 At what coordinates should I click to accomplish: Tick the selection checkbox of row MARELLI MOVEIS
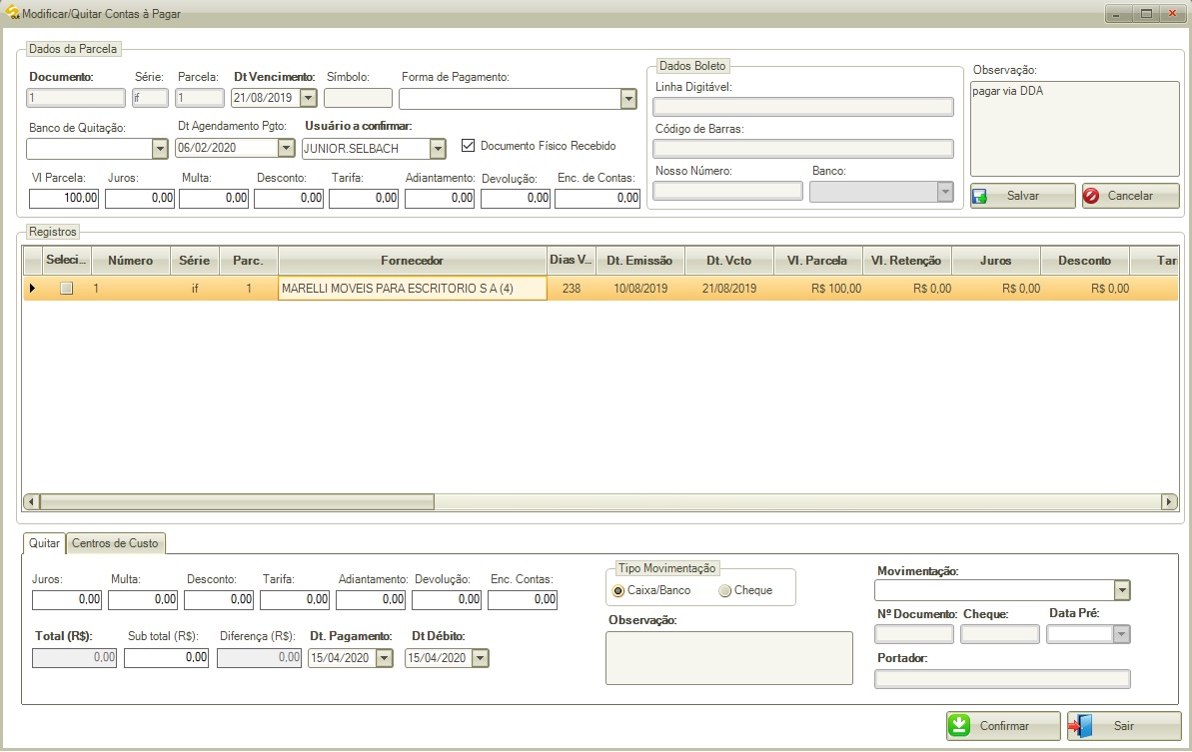[66, 288]
